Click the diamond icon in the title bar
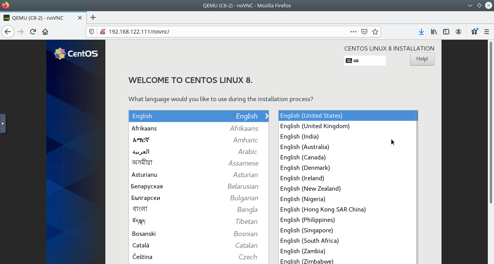This screenshot has height=264, width=494. coord(479,5)
